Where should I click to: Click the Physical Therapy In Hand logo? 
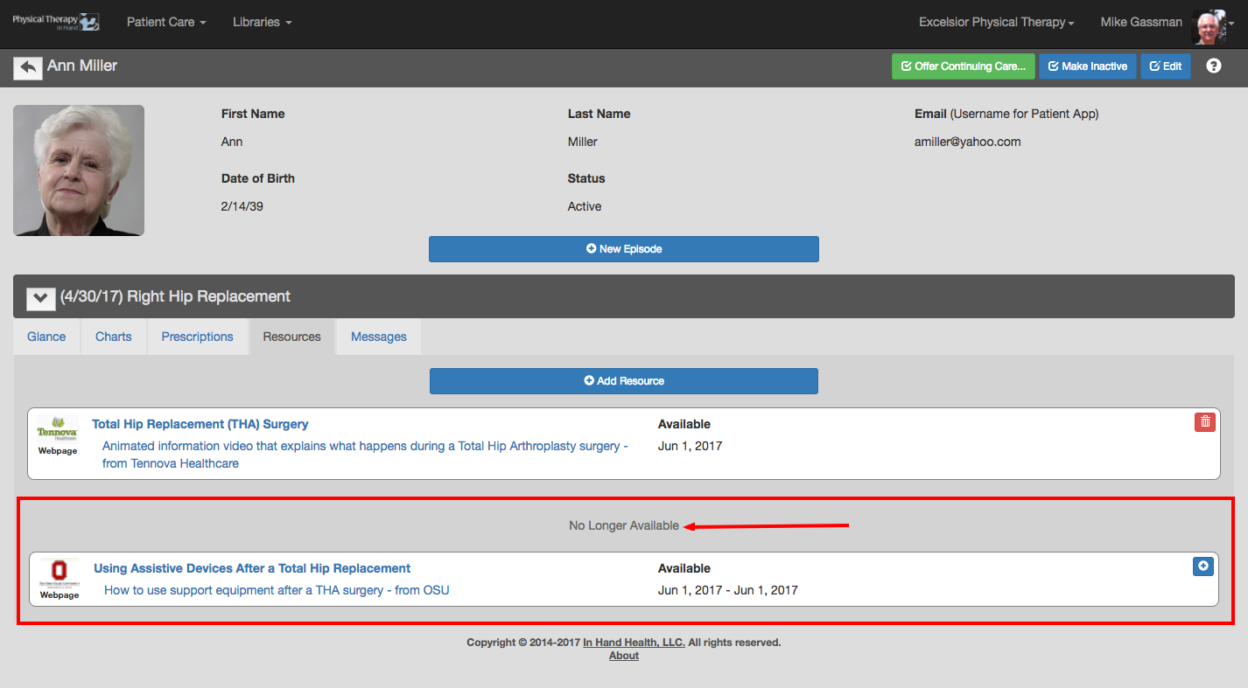pyautogui.click(x=56, y=22)
